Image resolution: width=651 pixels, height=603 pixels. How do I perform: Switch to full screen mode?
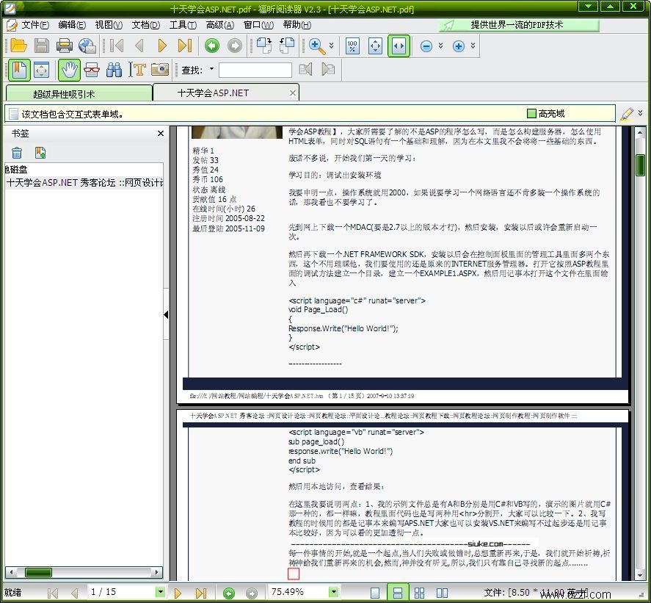[x=42, y=70]
